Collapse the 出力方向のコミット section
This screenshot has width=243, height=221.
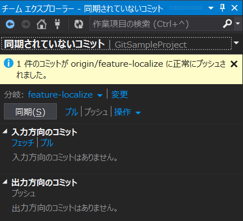click(x=5, y=182)
